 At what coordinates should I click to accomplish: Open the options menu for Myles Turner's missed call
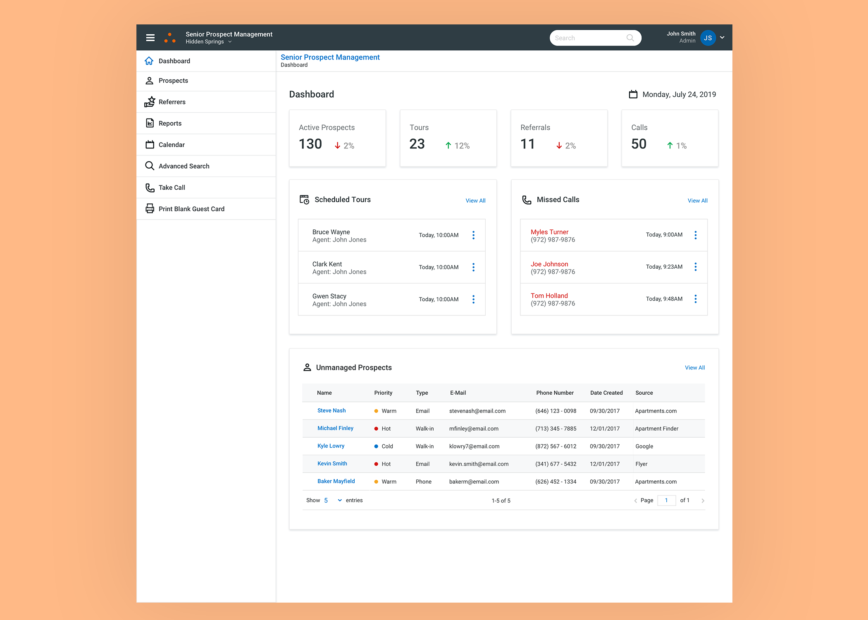point(695,235)
